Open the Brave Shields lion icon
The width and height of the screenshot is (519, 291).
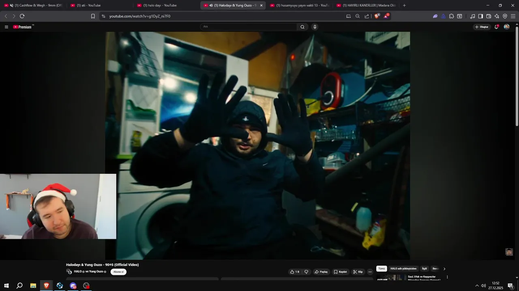coord(377,16)
